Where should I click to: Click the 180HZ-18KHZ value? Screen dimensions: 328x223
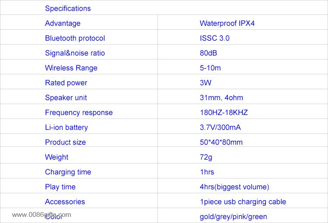223,112
